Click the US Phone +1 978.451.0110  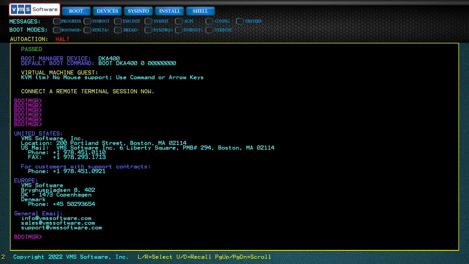coord(79,152)
